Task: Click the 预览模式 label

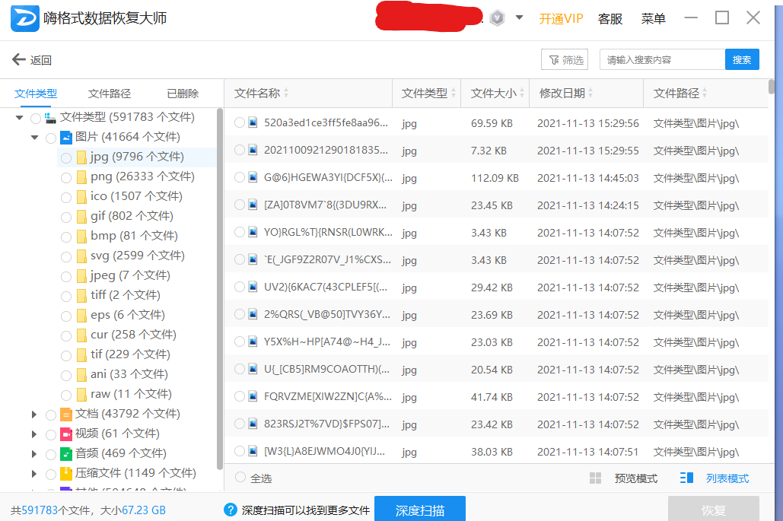Action: (x=636, y=478)
